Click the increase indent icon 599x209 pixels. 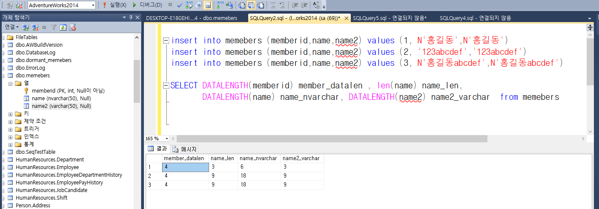(x=304, y=5)
